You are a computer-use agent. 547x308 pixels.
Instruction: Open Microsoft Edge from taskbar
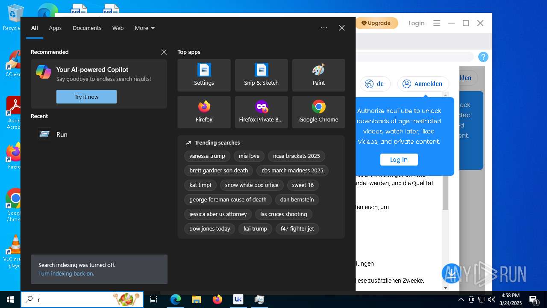click(x=176, y=299)
